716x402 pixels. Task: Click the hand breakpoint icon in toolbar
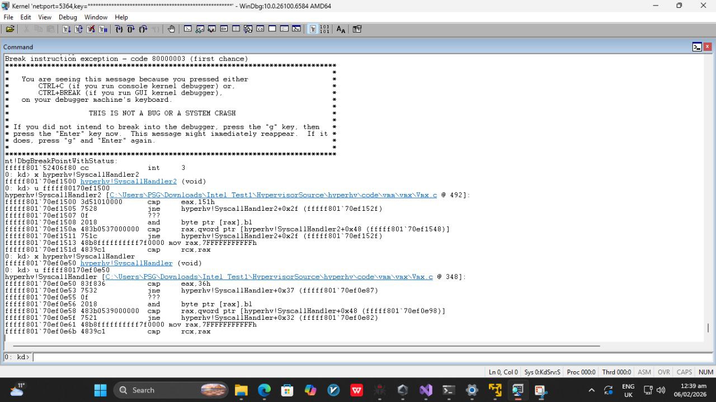point(171,29)
